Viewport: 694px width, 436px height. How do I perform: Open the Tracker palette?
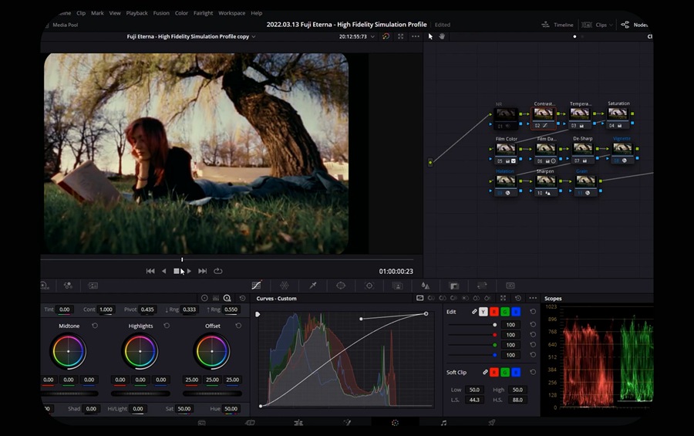(x=369, y=286)
